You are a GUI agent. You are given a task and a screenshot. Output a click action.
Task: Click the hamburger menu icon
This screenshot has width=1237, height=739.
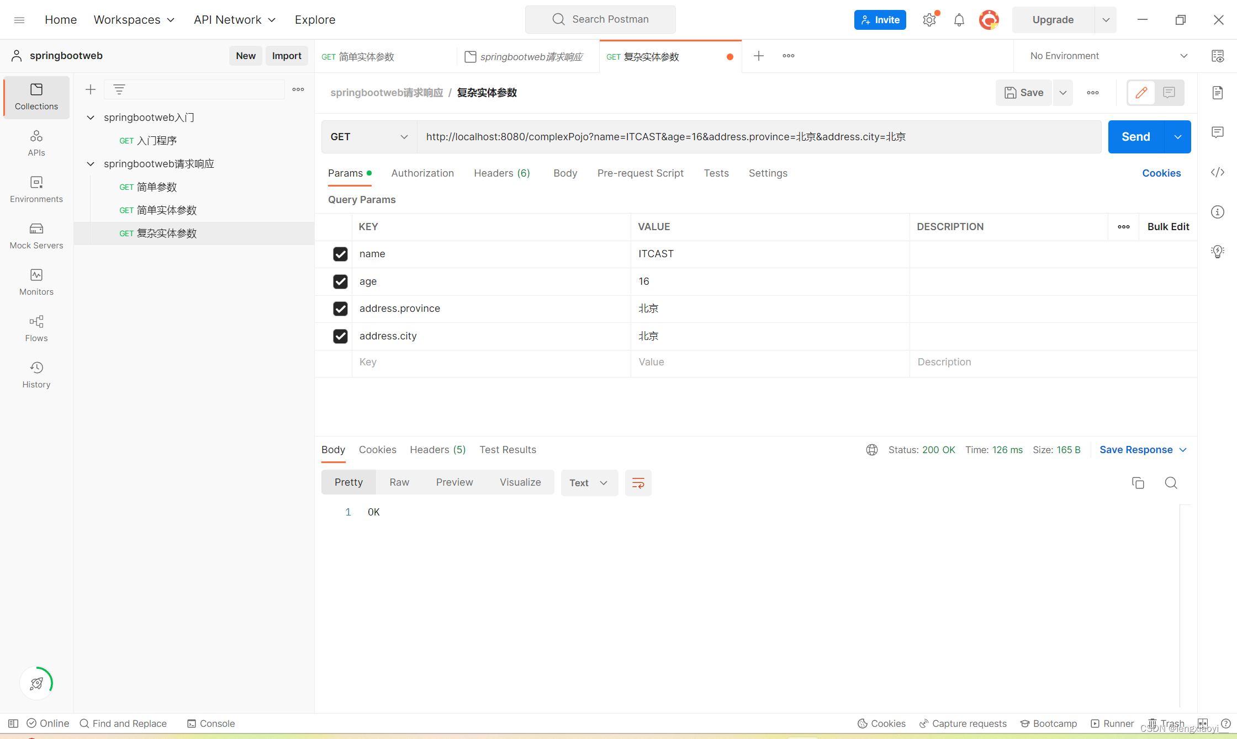tap(19, 20)
